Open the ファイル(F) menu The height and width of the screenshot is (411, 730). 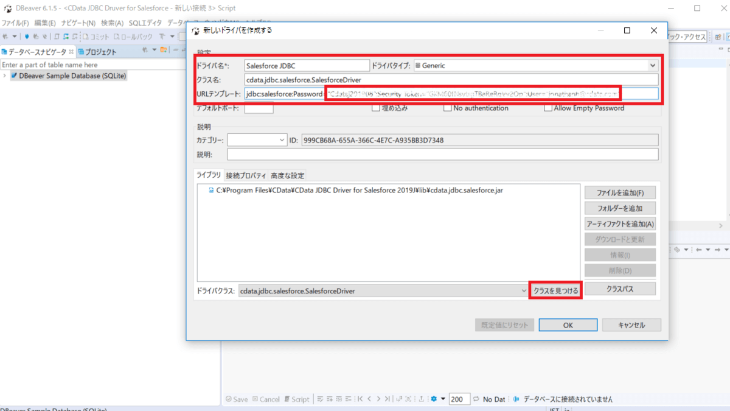[x=15, y=23]
